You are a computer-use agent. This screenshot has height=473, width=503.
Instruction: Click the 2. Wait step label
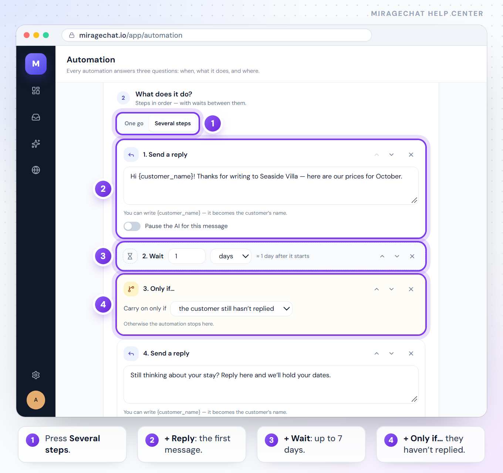pos(153,256)
